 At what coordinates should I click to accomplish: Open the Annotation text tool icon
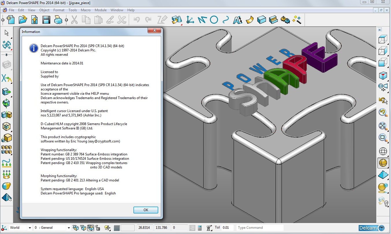[x=237, y=20]
